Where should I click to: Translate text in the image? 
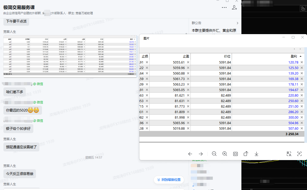(289, 154)
